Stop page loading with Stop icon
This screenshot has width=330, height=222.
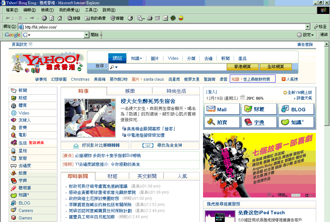[44, 18]
